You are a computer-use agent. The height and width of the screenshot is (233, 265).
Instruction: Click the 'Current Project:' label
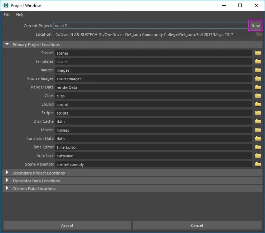click(38, 26)
